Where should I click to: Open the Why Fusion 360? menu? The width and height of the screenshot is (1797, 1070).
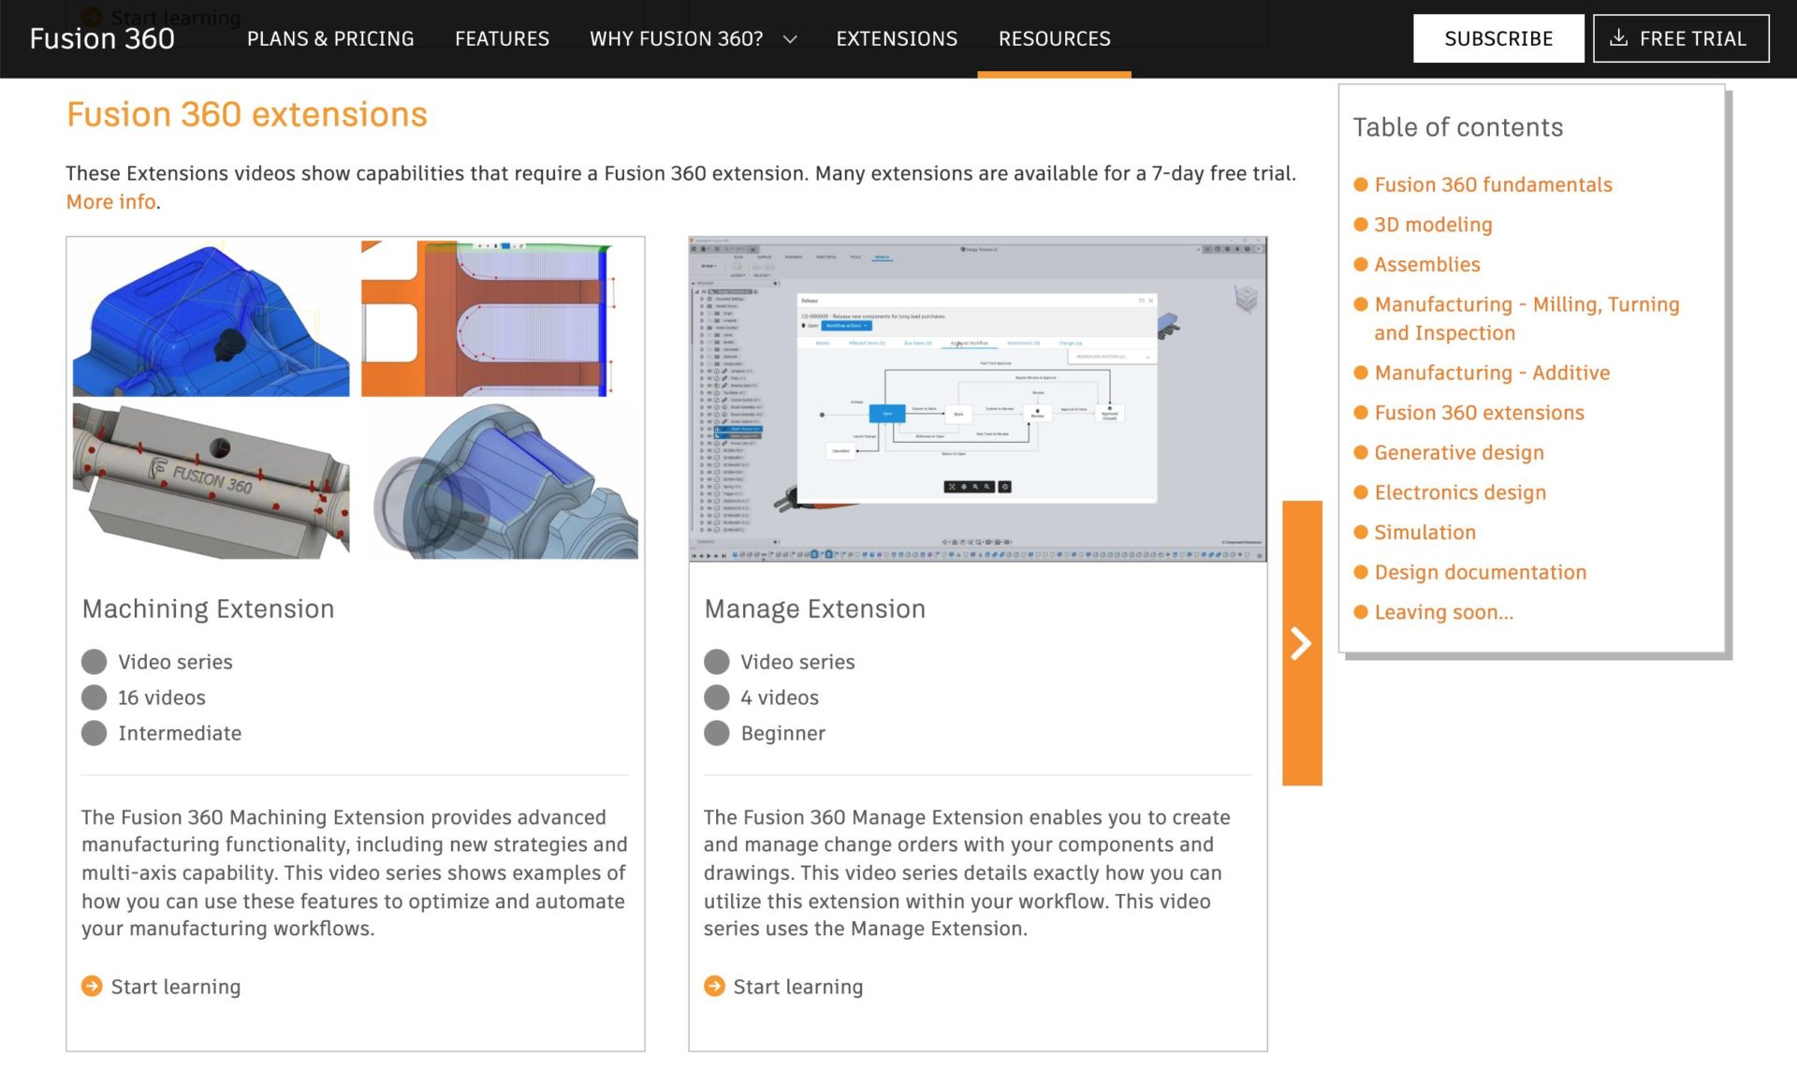[676, 39]
